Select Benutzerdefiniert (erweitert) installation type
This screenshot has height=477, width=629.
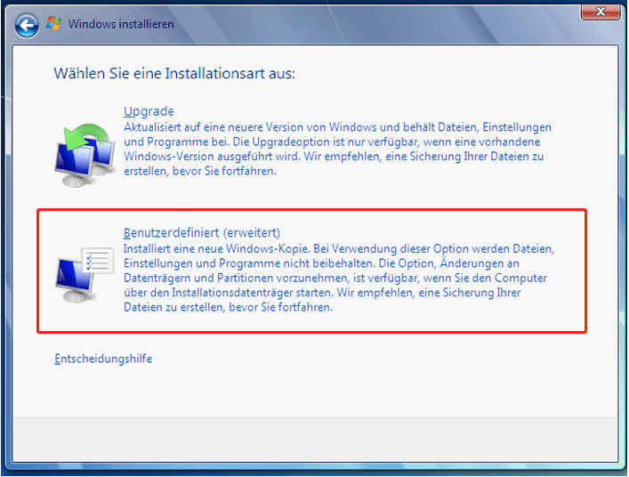[202, 232]
